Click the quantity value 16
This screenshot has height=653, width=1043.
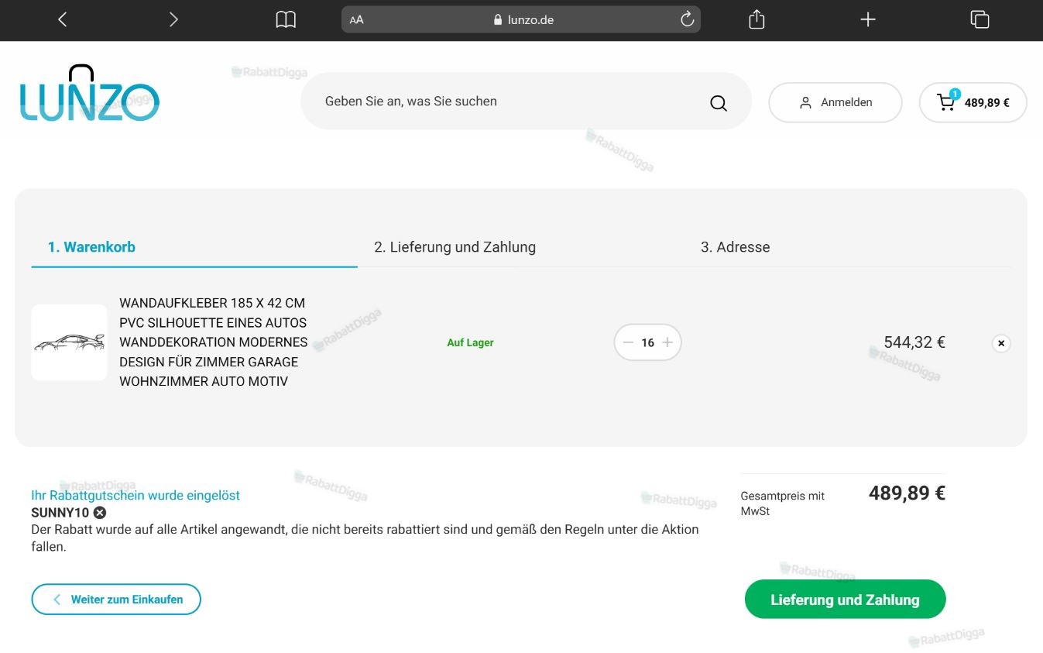coord(648,342)
